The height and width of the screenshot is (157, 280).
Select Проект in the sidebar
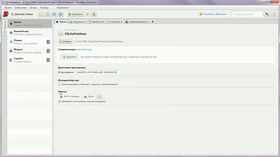click(x=30, y=24)
